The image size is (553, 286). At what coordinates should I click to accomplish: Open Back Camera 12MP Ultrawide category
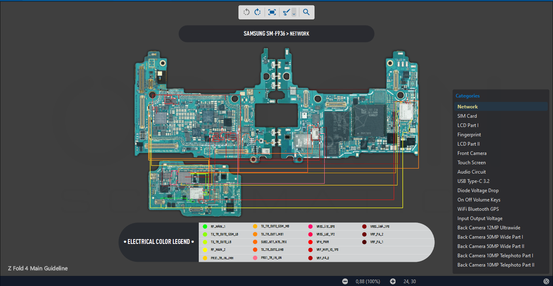coord(501,228)
